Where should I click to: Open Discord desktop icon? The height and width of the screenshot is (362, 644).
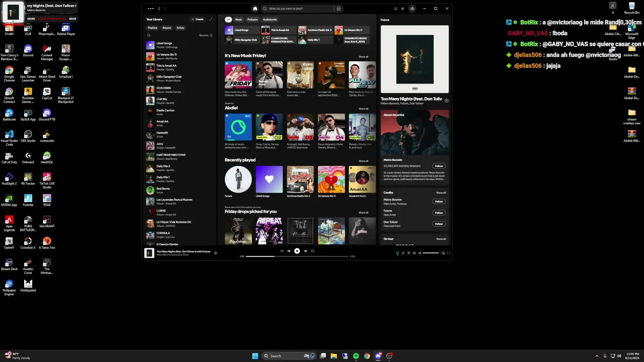click(x=28, y=51)
